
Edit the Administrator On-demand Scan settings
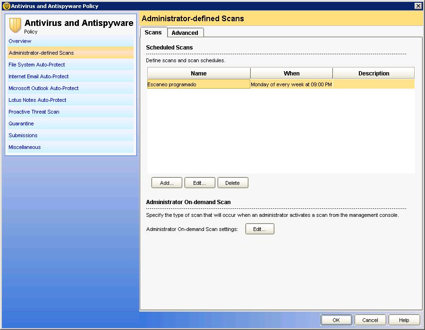(x=260, y=229)
